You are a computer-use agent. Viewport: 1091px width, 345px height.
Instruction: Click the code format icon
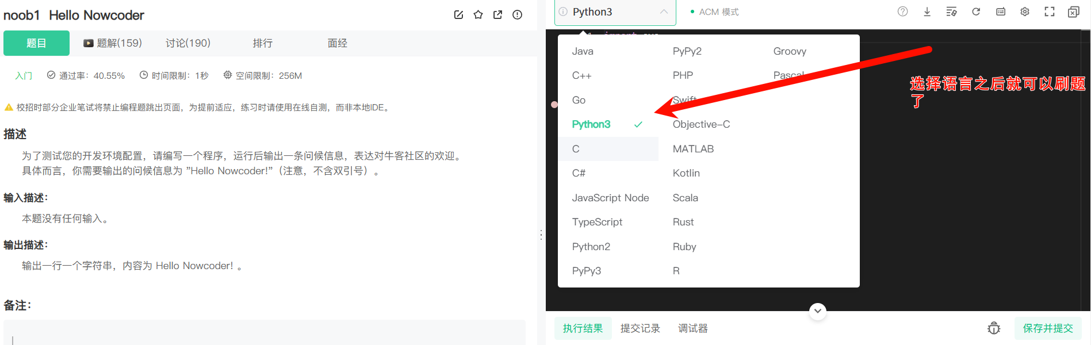click(951, 11)
